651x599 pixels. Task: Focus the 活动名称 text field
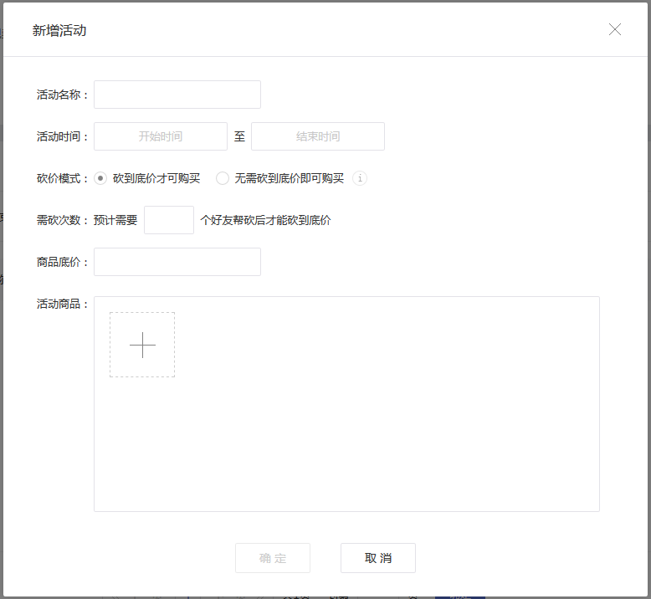tap(177, 95)
